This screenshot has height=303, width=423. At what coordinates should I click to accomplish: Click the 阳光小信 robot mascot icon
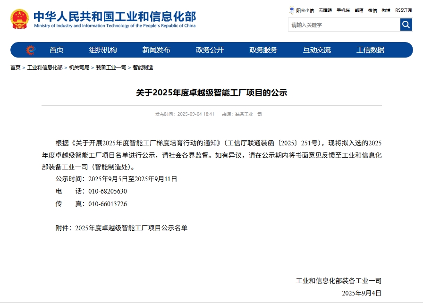point(292,10)
